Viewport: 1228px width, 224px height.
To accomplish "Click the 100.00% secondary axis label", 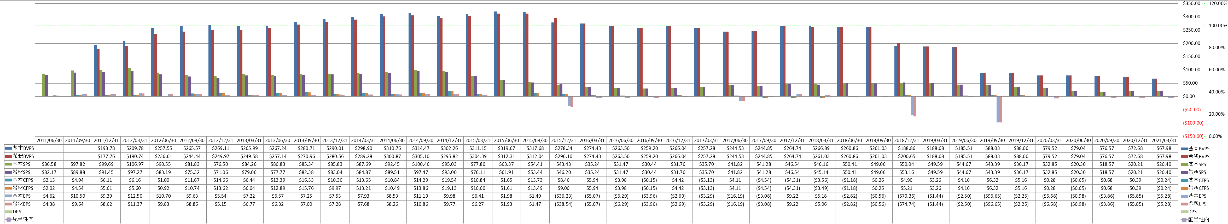I will pyautogui.click(x=1218, y=26).
